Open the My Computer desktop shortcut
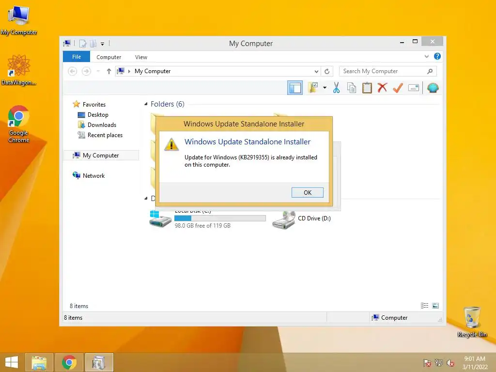 [x=19, y=20]
